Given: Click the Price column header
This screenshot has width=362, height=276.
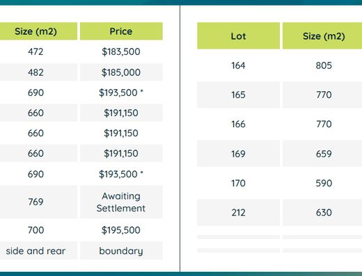Looking at the screenshot, I should click(121, 31).
